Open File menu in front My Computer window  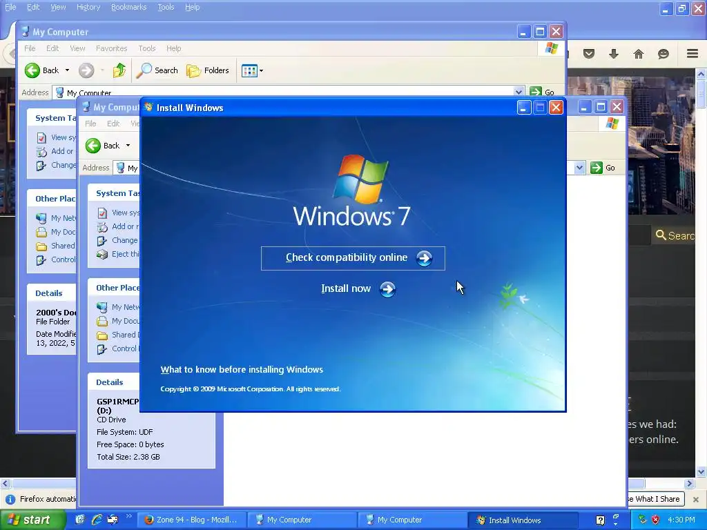(x=90, y=124)
